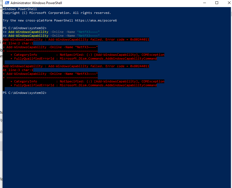This screenshot has height=188, width=232.
Task: Click the "At line:3 char:1" text
Action: click(18, 70)
